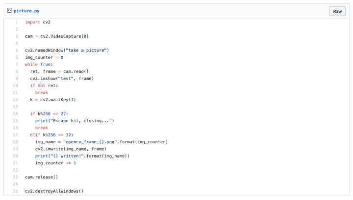Image resolution: width=353 pixels, height=200 pixels.
Task: Click "cam = cv2.VideoCapture(0)" line
Action: tap(57, 36)
